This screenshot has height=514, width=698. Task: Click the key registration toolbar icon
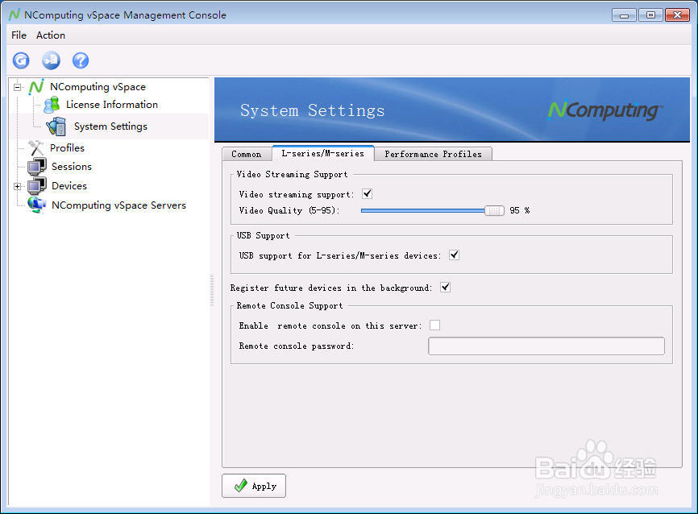tap(51, 60)
